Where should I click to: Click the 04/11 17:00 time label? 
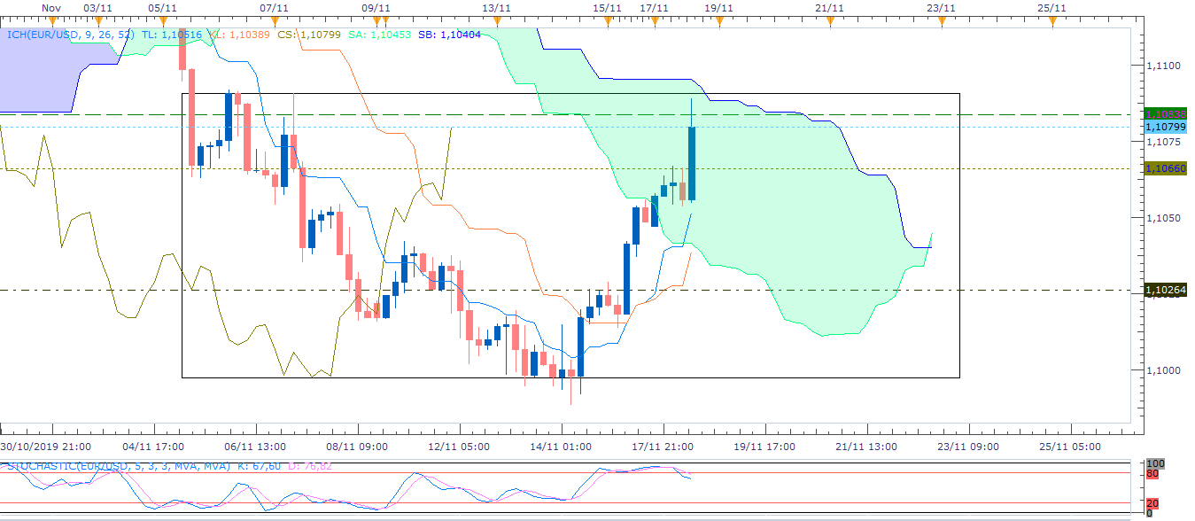pyautogui.click(x=153, y=447)
